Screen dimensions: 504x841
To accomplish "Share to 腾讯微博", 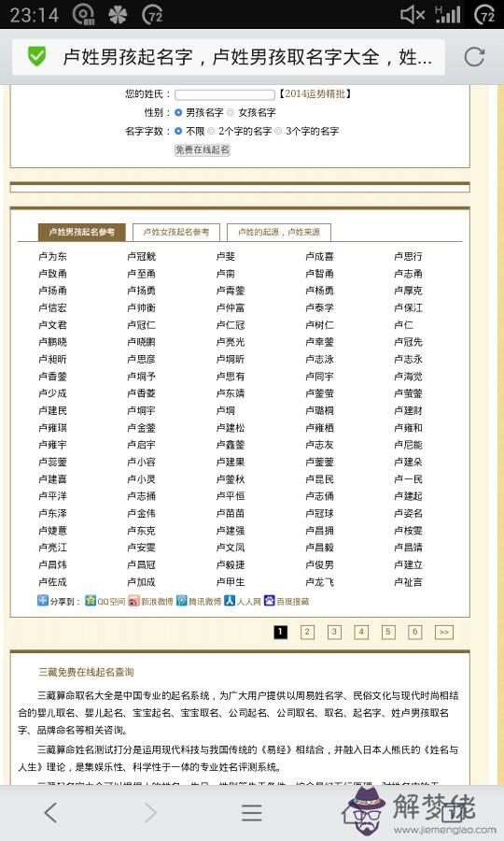I will [199, 601].
